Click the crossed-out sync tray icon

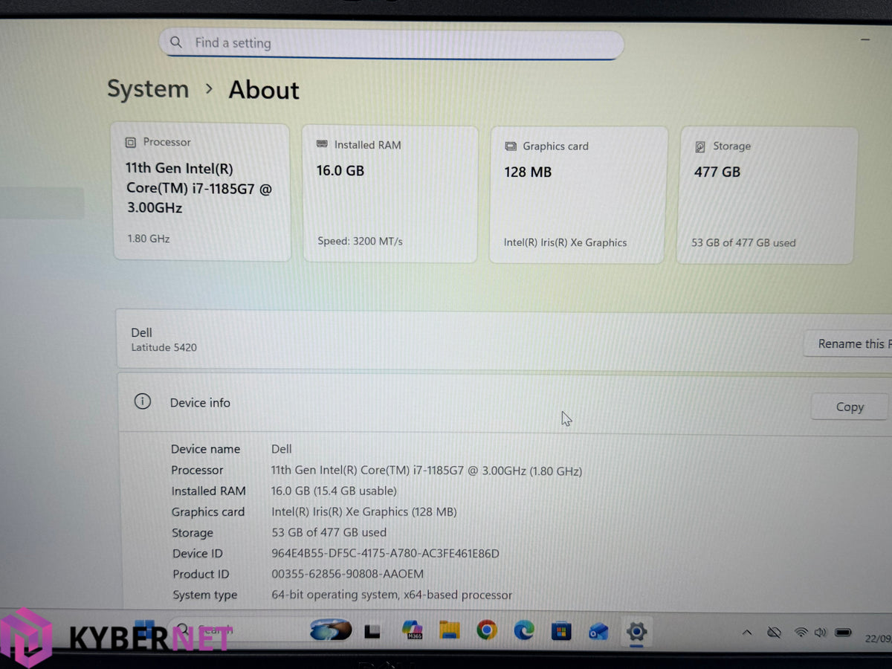click(775, 633)
